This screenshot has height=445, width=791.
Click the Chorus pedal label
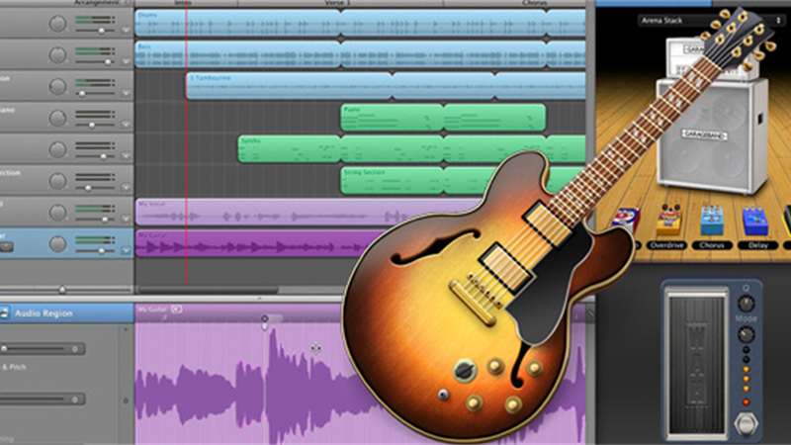(711, 245)
